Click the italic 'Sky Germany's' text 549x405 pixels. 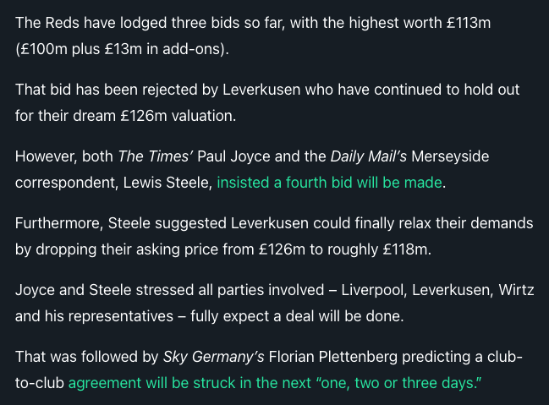click(213, 357)
